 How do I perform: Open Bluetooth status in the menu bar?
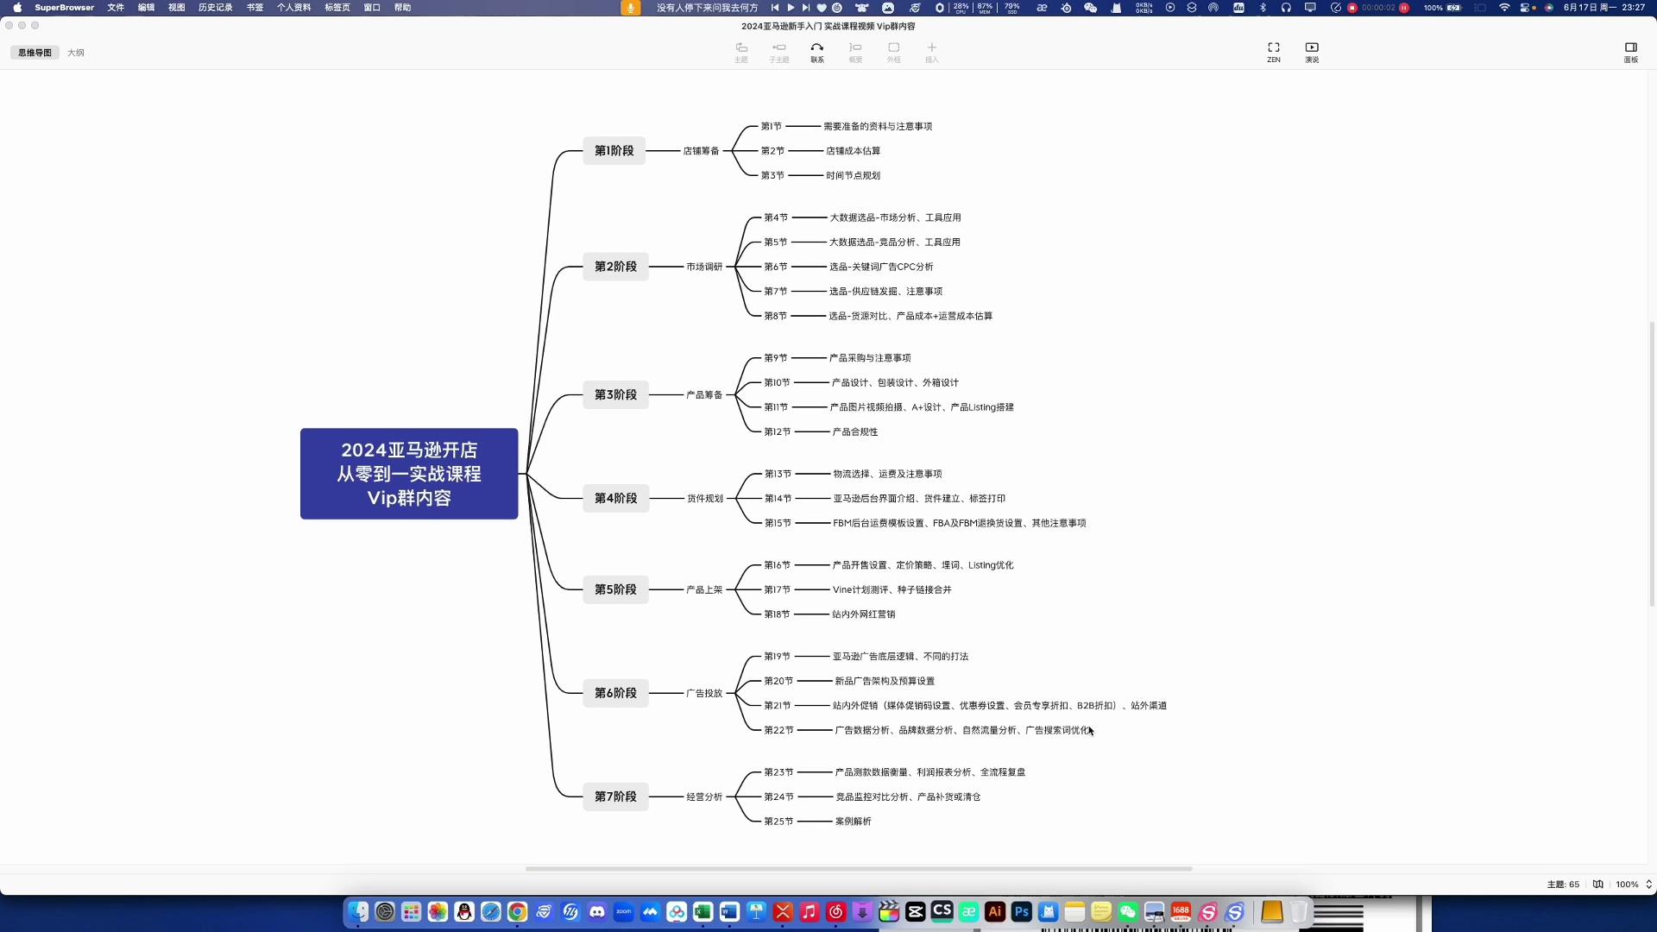(1263, 8)
